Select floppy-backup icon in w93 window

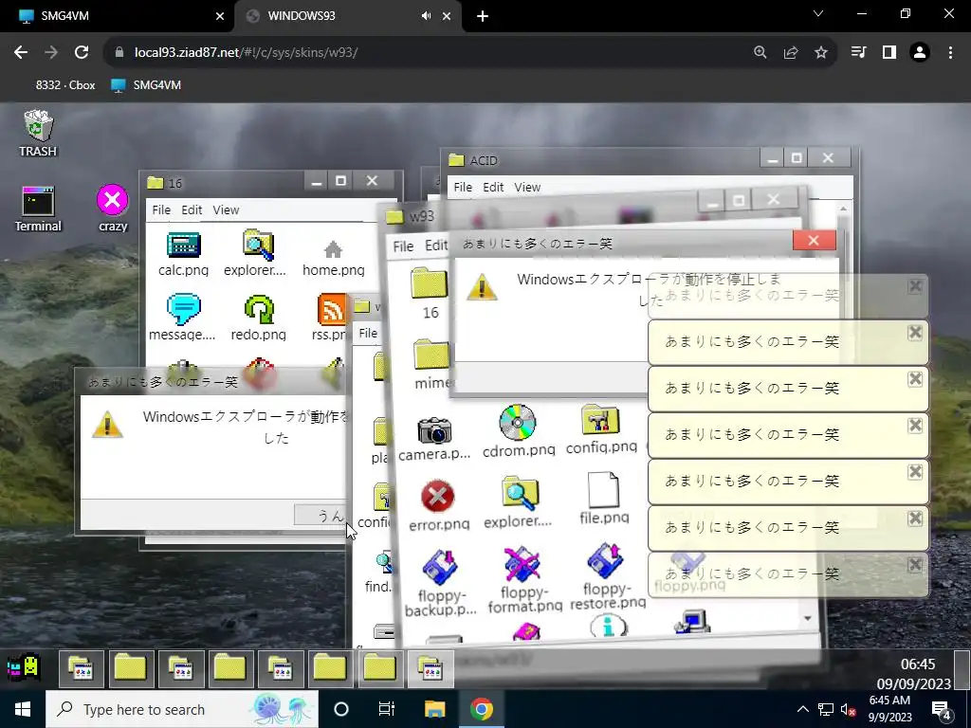440,583
